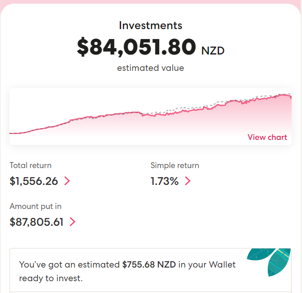The width and height of the screenshot is (302, 293).
Task: Click the Investments heading
Action: [151, 25]
